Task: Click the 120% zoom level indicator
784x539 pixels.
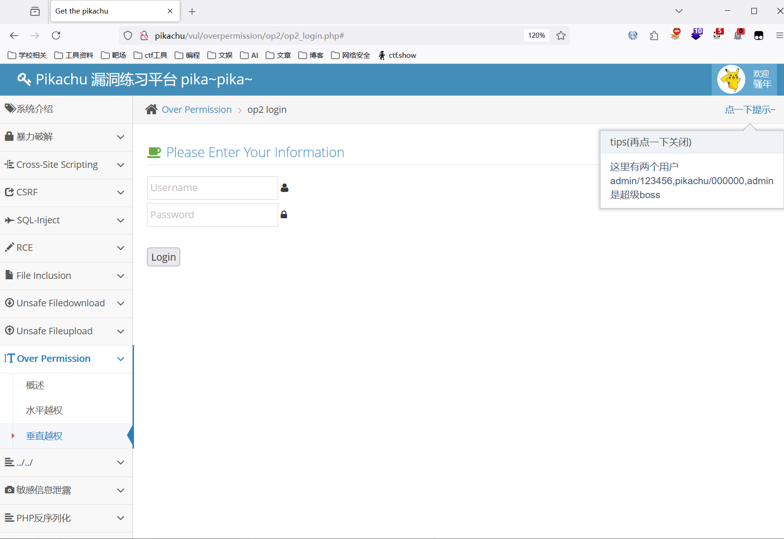Action: (x=537, y=35)
